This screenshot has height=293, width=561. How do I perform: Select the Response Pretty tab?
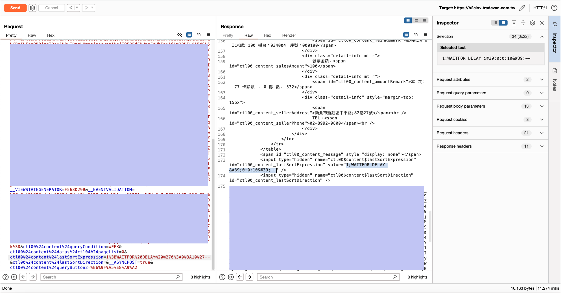[x=228, y=35]
